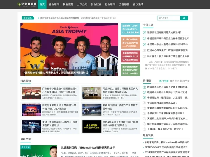Open ranking item 眼睛红血丝用什么眼药水？
The height and width of the screenshot is (157, 210).
168,92
